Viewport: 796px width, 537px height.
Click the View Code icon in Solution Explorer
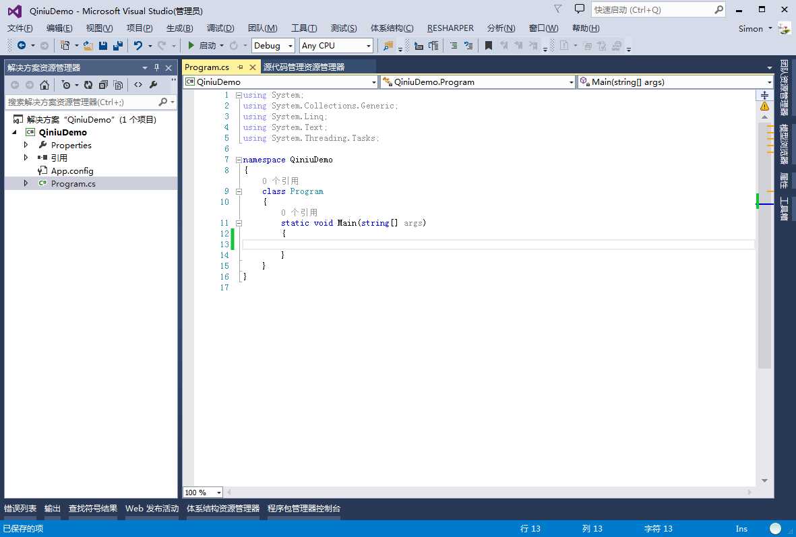[138, 85]
